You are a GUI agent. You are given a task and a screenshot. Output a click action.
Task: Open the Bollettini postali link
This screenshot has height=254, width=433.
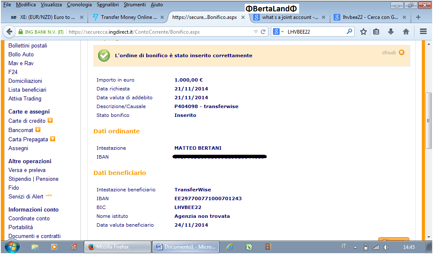coord(28,45)
